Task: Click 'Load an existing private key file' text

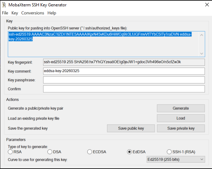Action: tap(34, 118)
